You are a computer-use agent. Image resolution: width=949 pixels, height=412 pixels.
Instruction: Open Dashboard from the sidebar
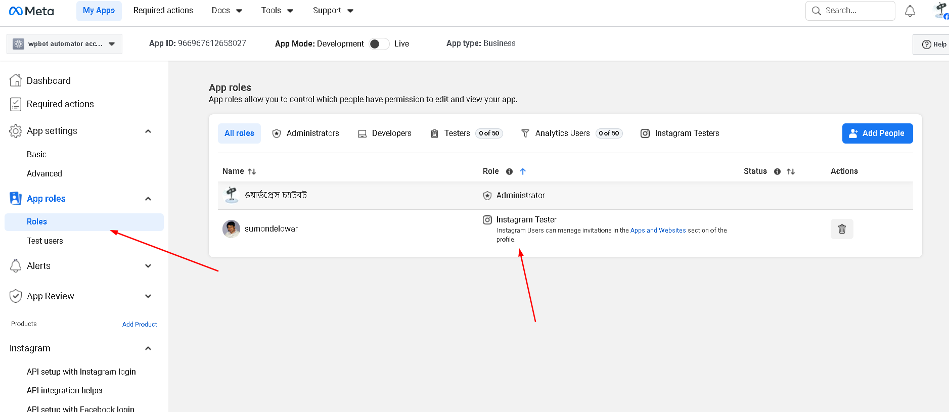[x=48, y=81]
